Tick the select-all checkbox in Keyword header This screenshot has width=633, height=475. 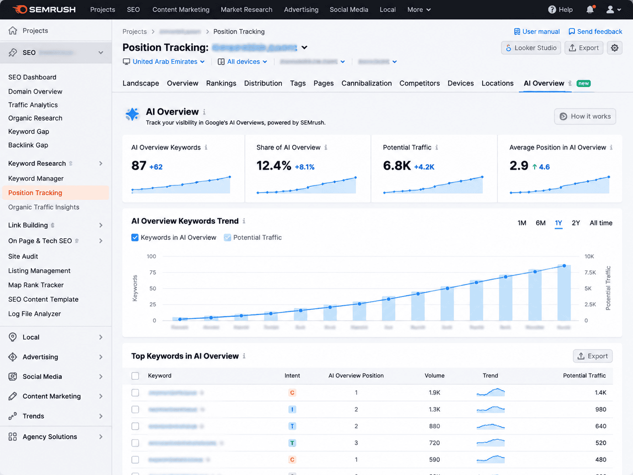click(x=135, y=376)
